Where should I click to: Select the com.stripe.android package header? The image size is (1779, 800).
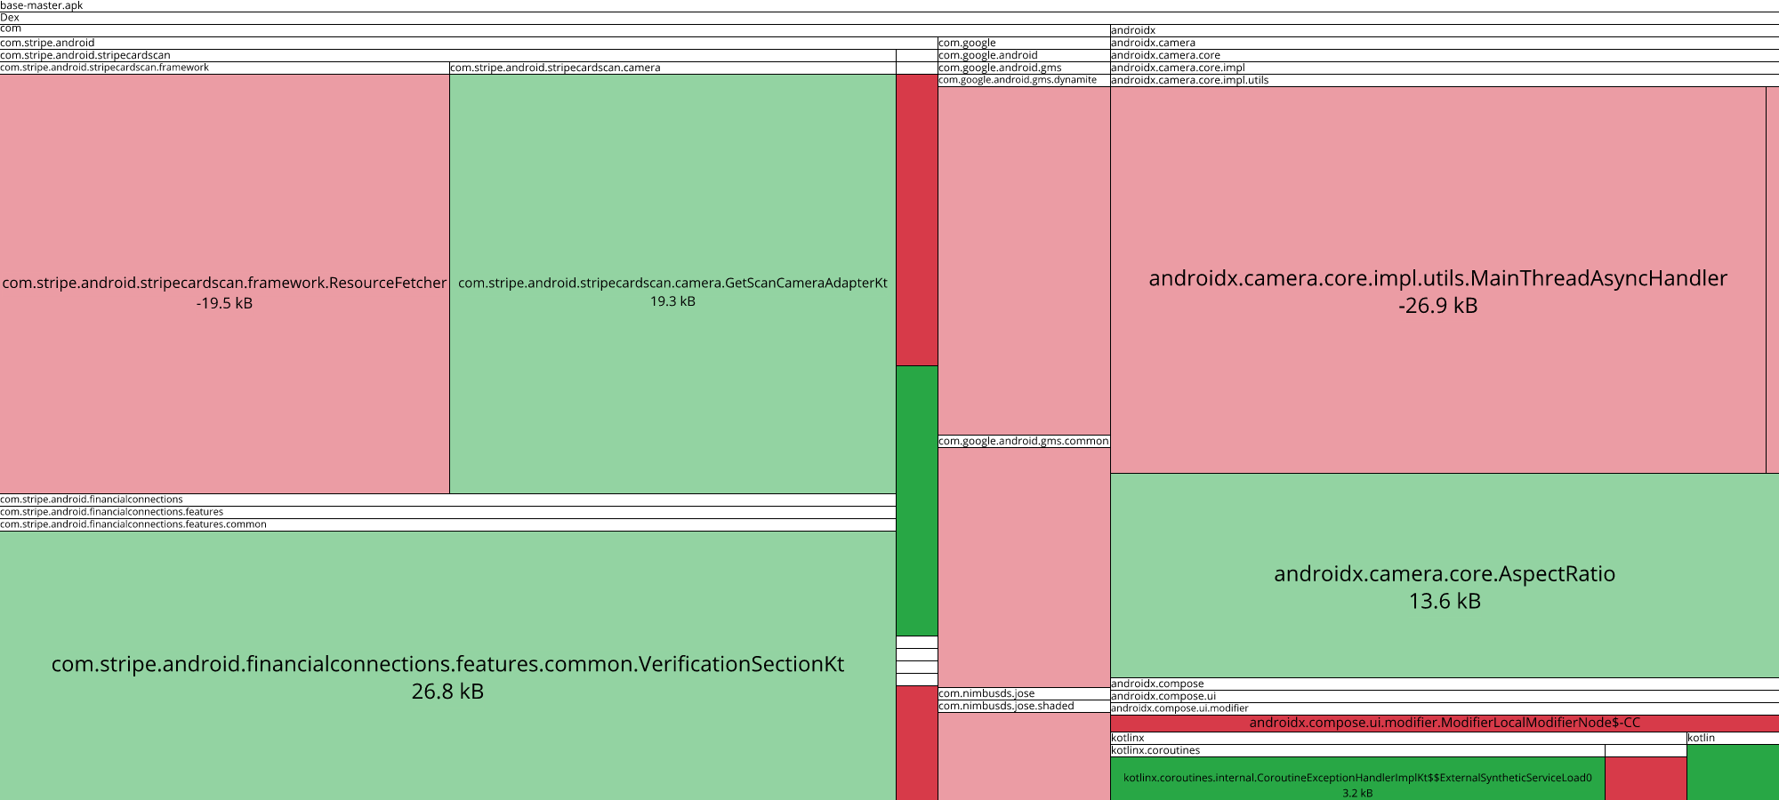(469, 43)
